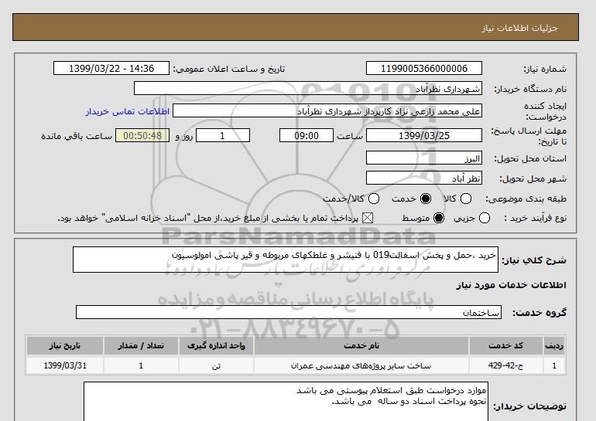
Task: Click the واحد اندازه گیری column header
Action: click(x=216, y=345)
